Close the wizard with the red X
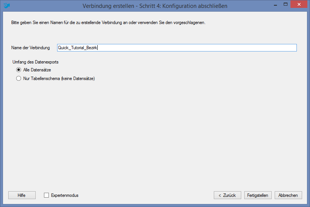 299,5
